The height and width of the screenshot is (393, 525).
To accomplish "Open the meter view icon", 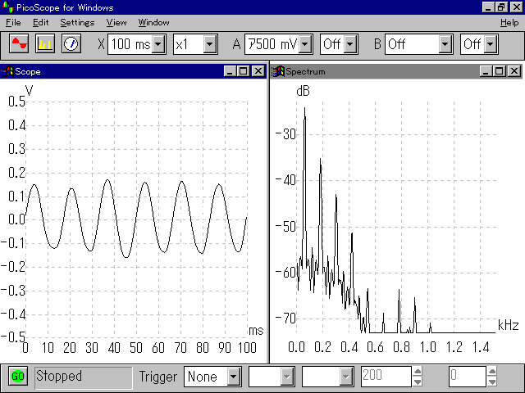I will [x=71, y=43].
